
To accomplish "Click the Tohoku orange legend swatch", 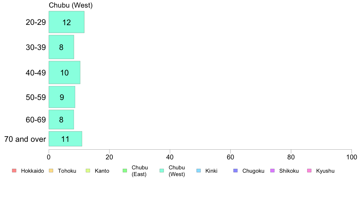I will 51,171.
